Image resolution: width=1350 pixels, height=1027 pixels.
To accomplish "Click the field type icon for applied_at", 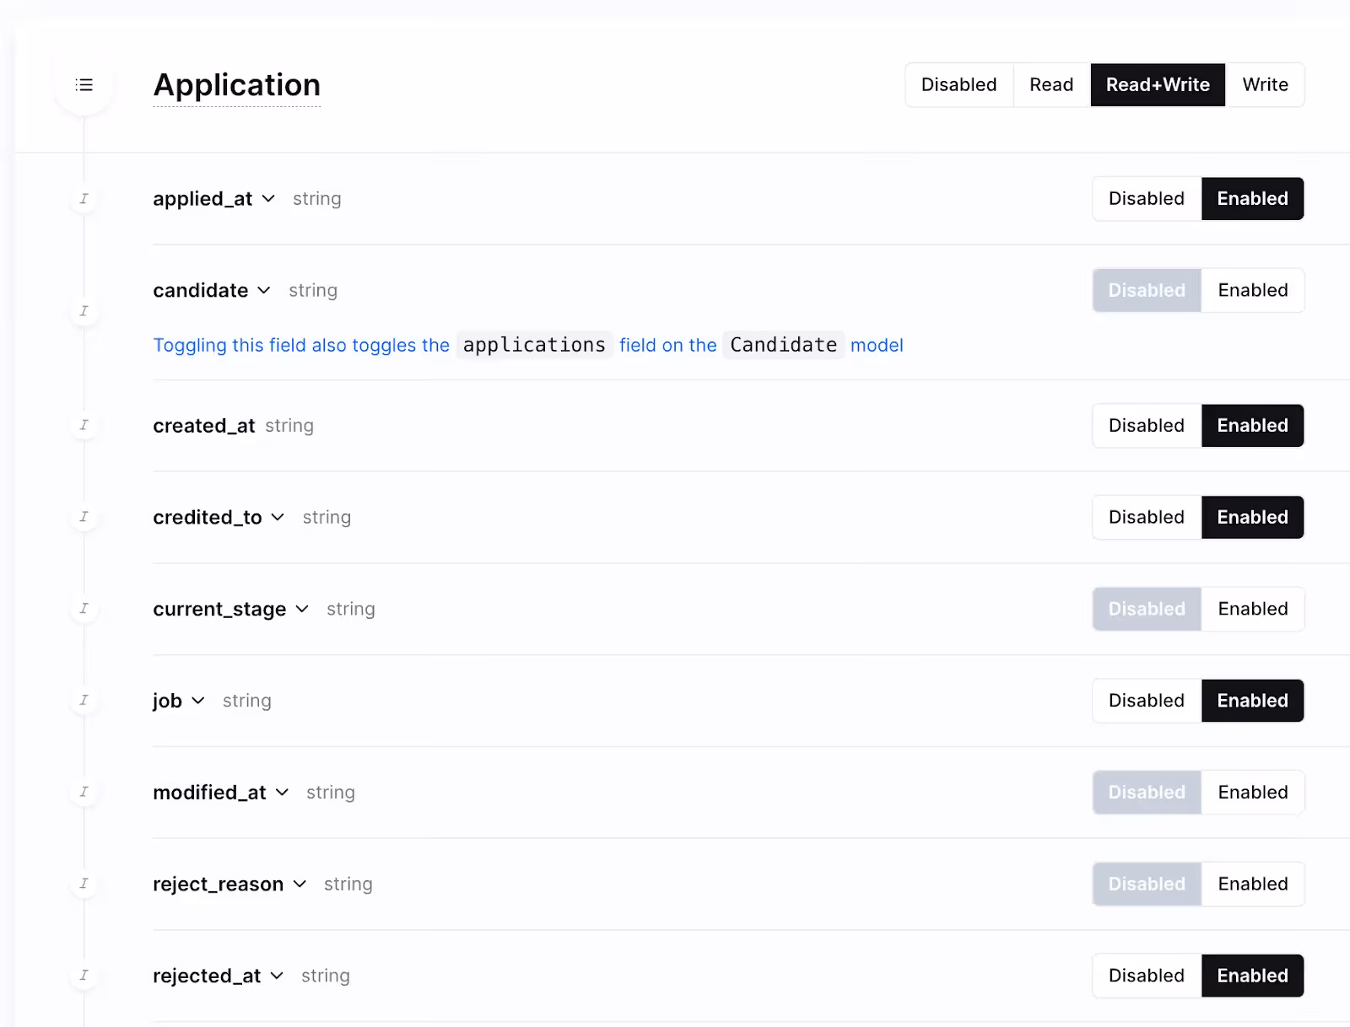I will pos(84,199).
